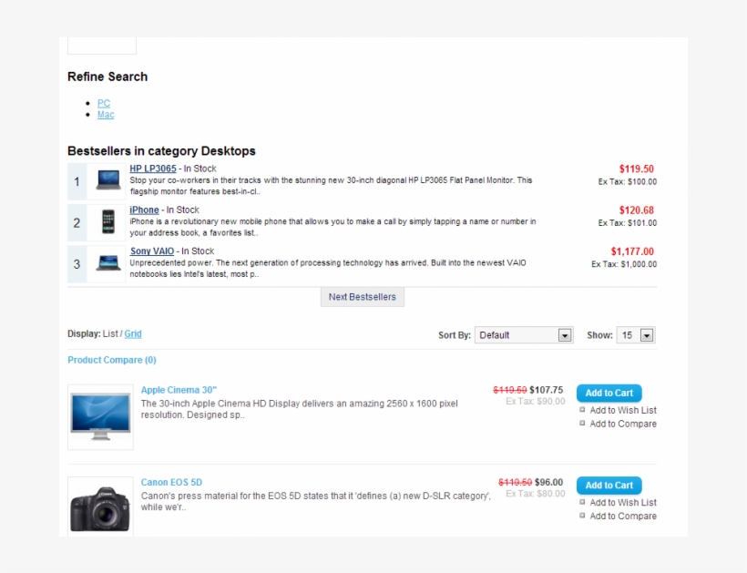Click the $1,177.00 Sony VAIO price
747x573 pixels.
tap(632, 251)
